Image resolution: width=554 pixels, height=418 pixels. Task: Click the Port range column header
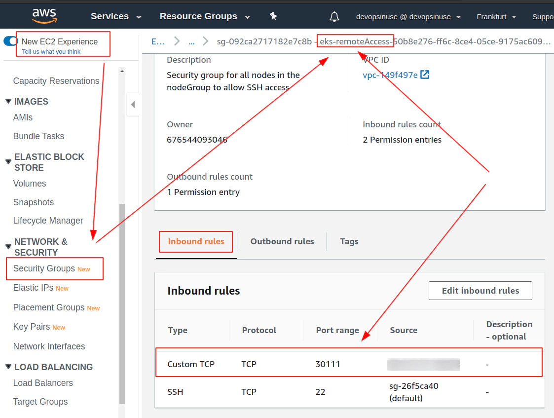pyautogui.click(x=337, y=330)
